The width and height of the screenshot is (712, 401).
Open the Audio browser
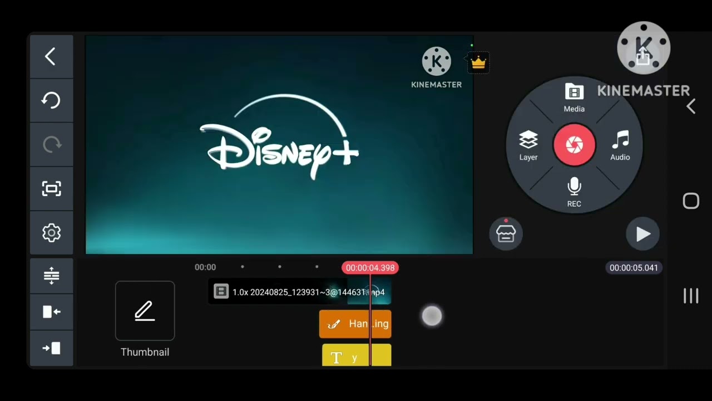(620, 146)
